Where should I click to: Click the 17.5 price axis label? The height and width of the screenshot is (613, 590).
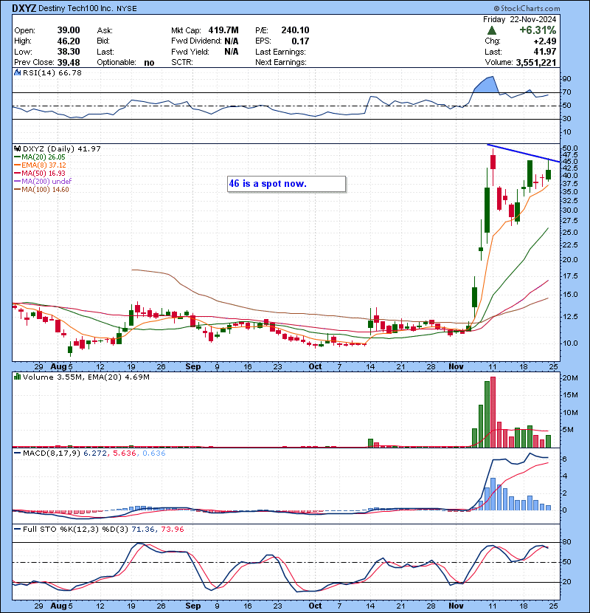point(569,276)
